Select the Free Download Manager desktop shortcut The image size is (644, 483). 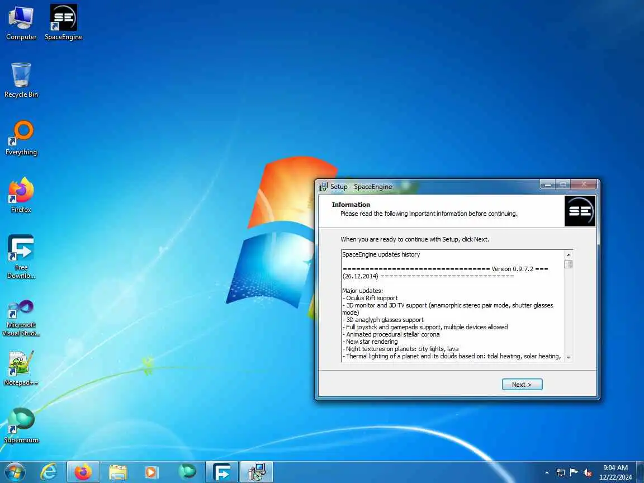21,257
